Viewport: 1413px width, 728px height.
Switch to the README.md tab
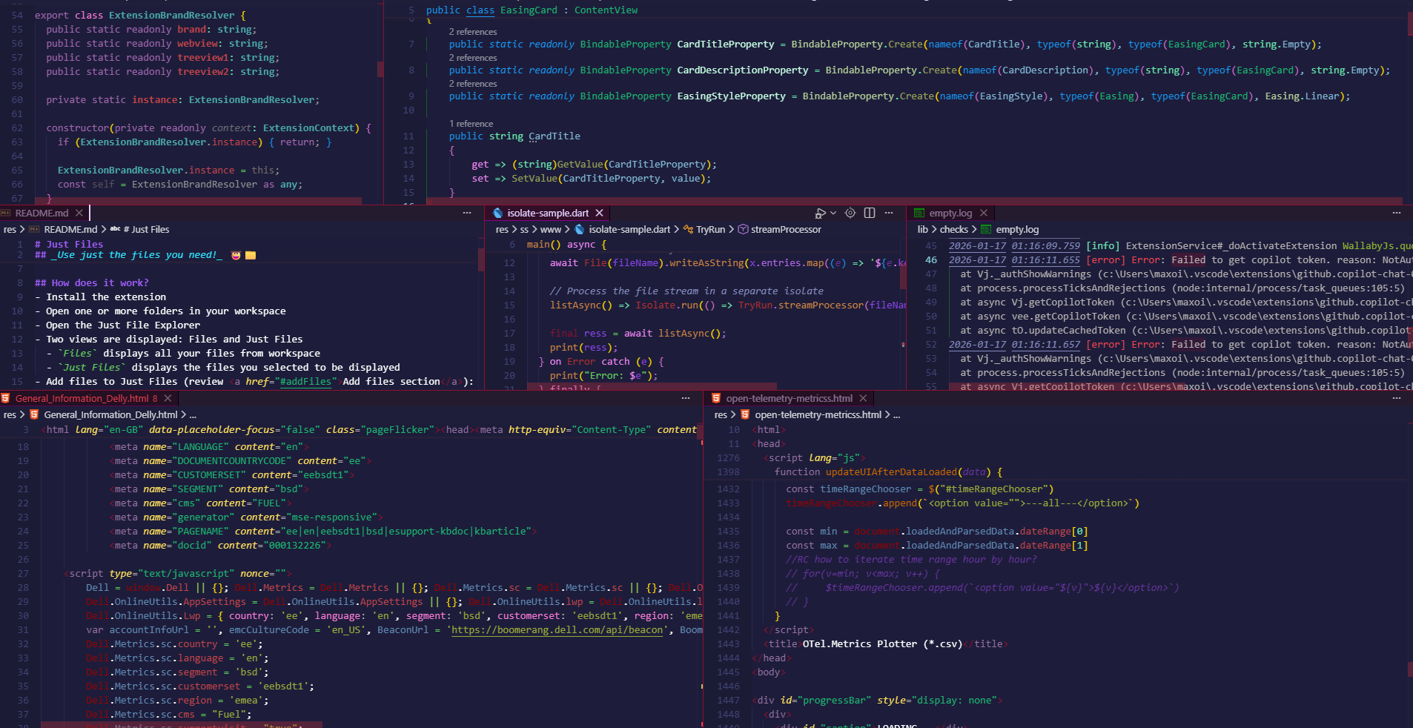point(42,214)
